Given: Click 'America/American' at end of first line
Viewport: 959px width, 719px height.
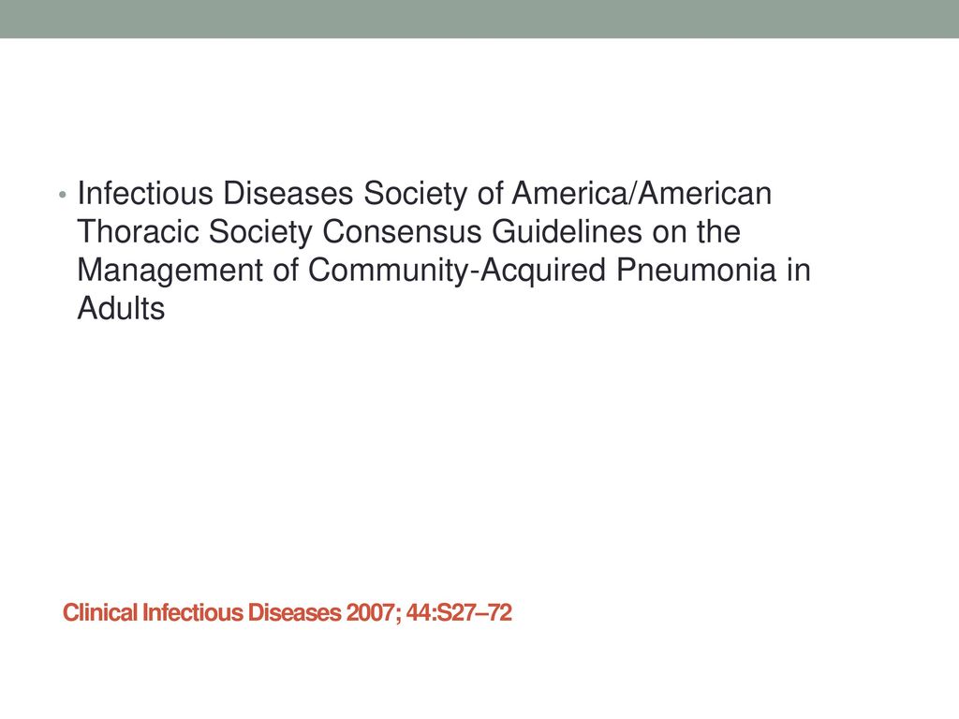Looking at the screenshot, I should (642, 193).
